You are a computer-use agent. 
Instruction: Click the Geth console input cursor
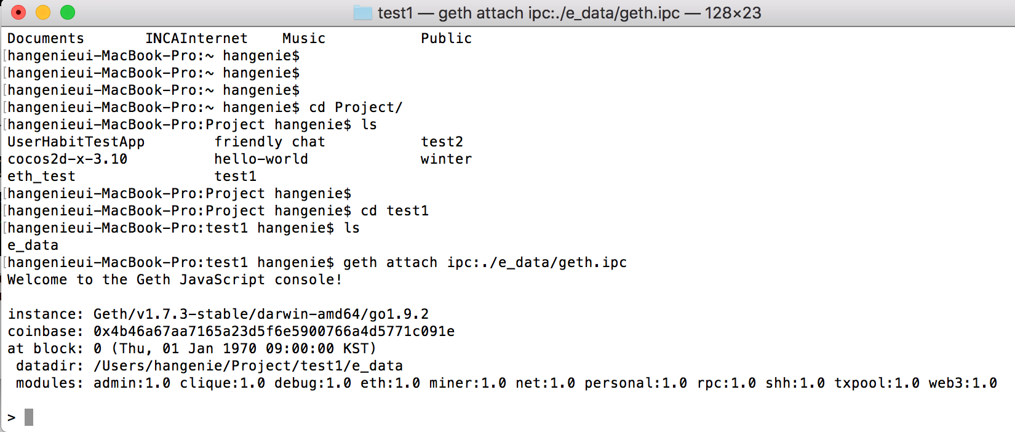point(29,417)
